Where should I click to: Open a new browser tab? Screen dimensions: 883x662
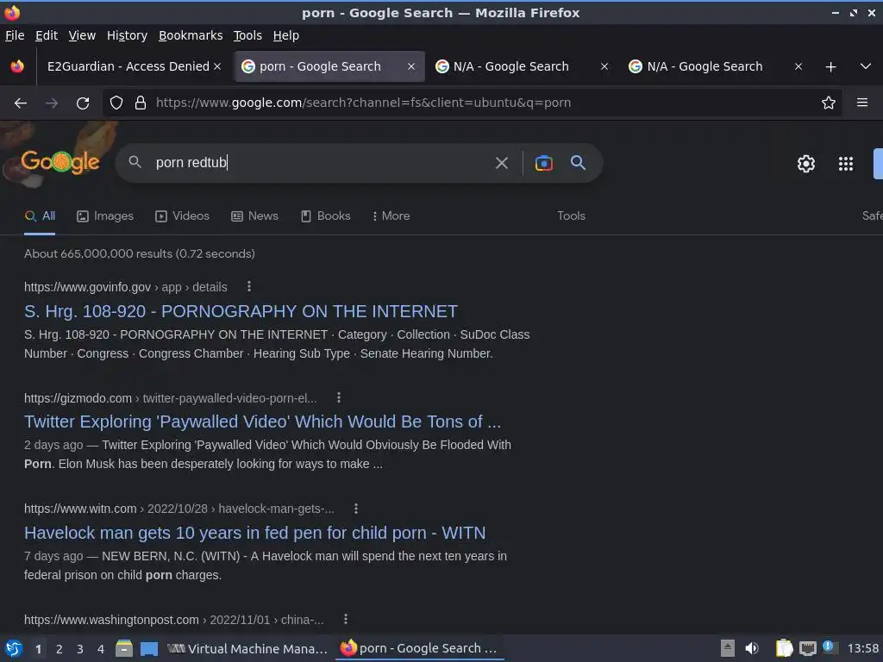(830, 67)
